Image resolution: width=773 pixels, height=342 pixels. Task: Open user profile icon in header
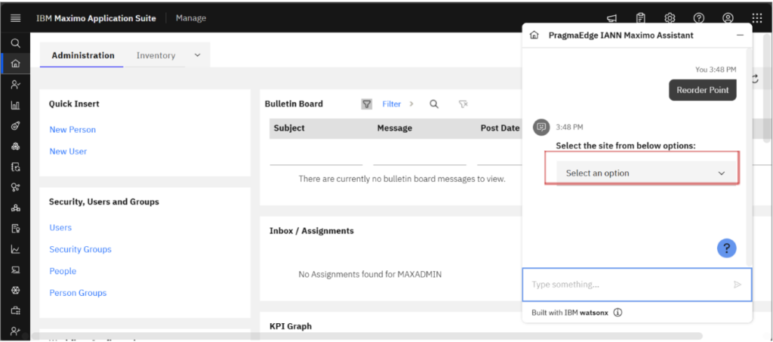tap(728, 18)
